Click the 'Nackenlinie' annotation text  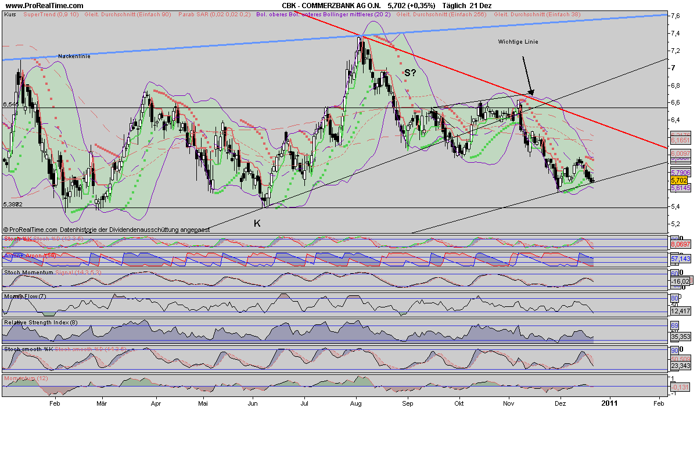click(x=75, y=56)
